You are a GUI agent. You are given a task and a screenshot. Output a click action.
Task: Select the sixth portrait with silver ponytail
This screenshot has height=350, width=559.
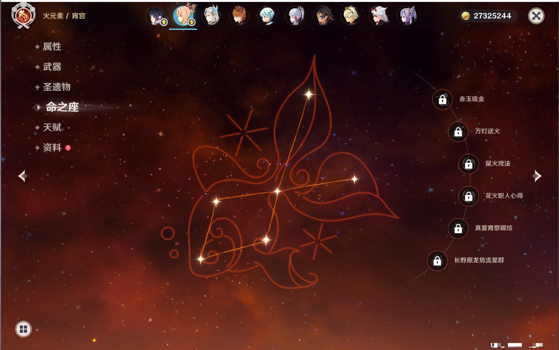coord(295,16)
